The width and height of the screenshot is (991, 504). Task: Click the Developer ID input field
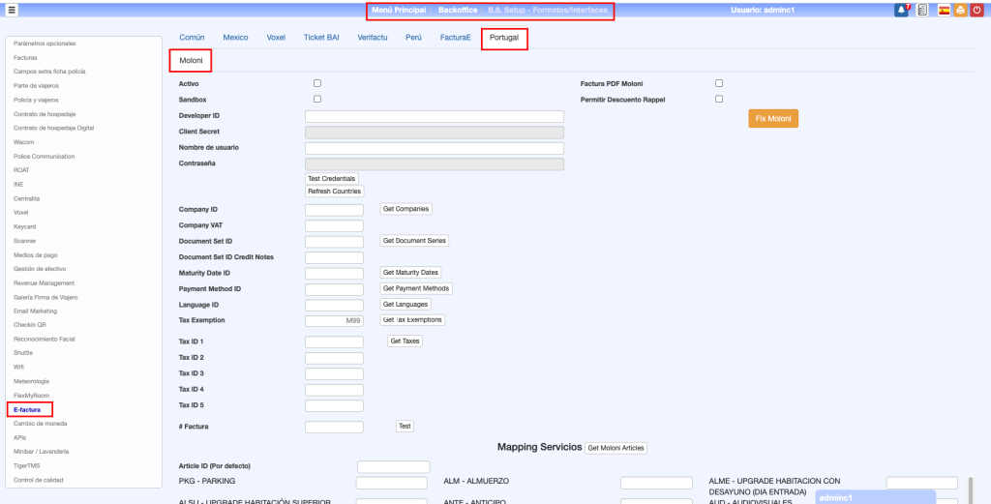pyautogui.click(x=434, y=116)
